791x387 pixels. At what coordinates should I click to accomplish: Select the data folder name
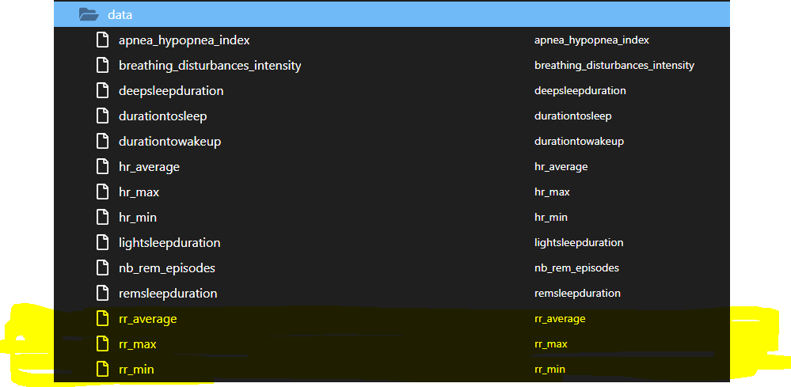120,15
